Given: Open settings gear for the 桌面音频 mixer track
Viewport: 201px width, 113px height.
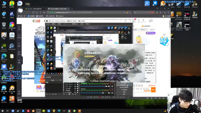Looking at the screenshot, I should coord(112,93).
